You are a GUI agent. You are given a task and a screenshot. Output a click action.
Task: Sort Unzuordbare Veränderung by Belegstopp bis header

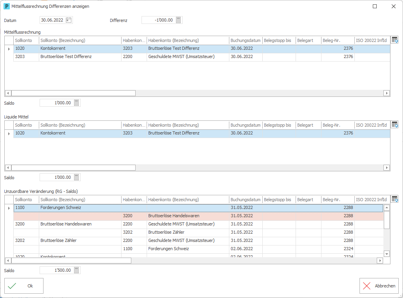coord(279,200)
